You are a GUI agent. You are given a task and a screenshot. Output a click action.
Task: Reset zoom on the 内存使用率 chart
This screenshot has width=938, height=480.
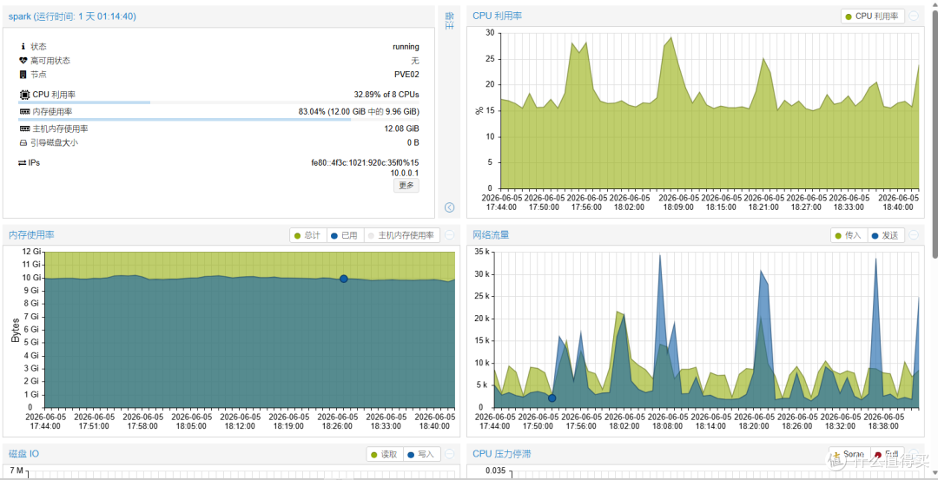point(449,235)
